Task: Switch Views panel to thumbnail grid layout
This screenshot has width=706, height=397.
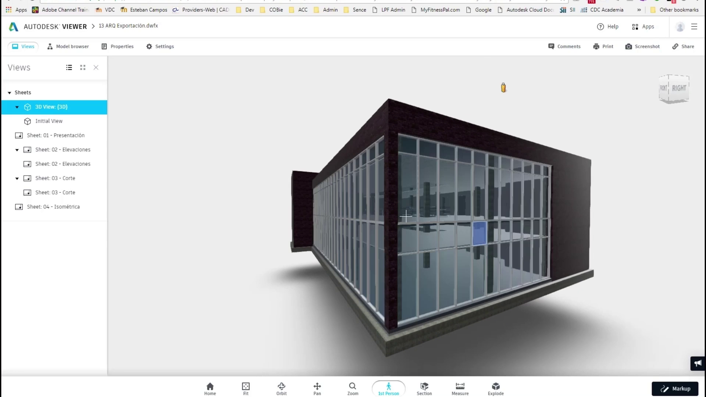Action: click(x=83, y=68)
